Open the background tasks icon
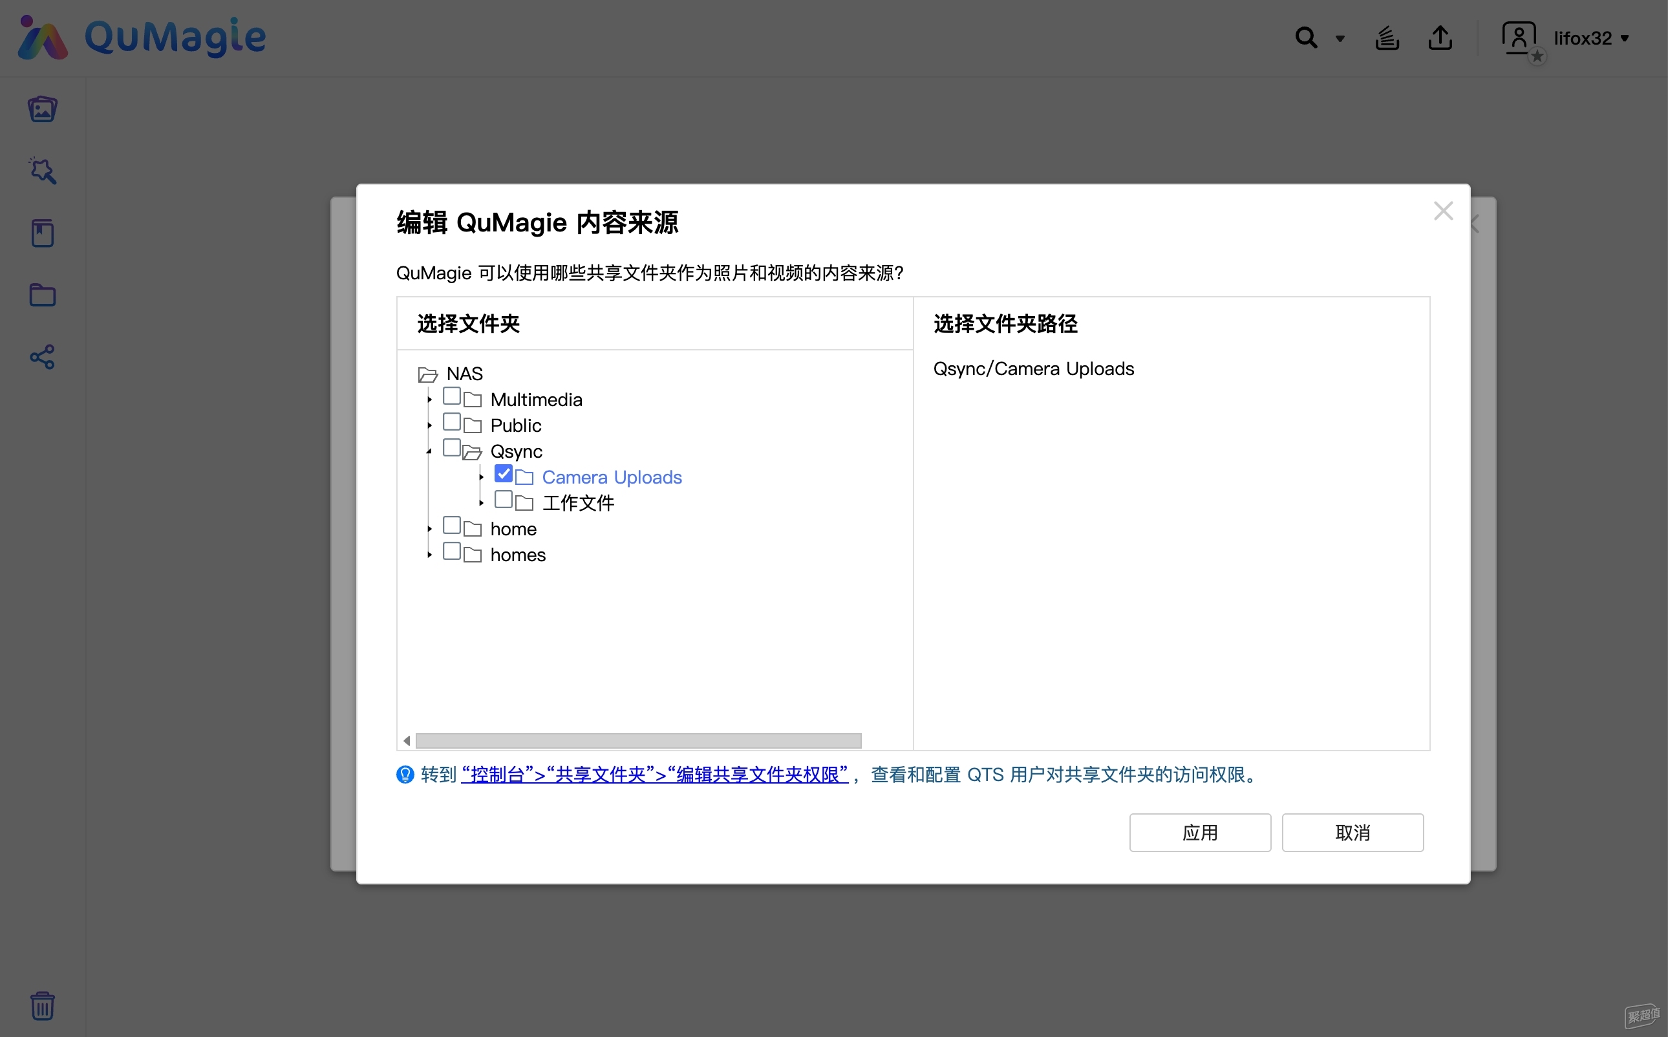 1387,37
